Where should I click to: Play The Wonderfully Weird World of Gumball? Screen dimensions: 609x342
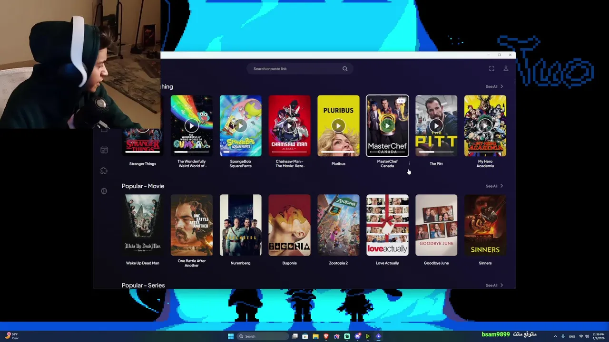[x=191, y=126]
